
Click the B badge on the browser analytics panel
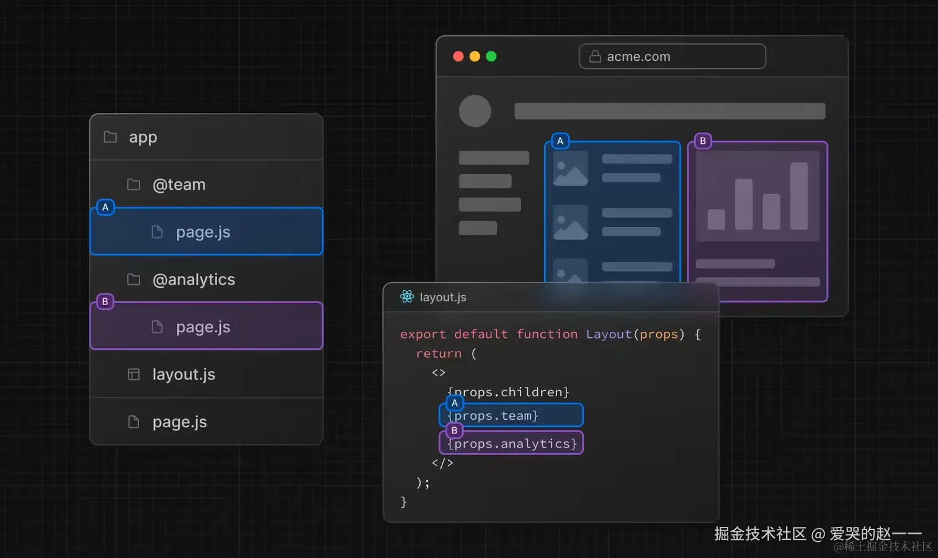click(x=703, y=141)
